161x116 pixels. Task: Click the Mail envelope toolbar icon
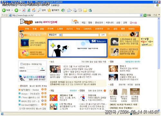click(69, 10)
